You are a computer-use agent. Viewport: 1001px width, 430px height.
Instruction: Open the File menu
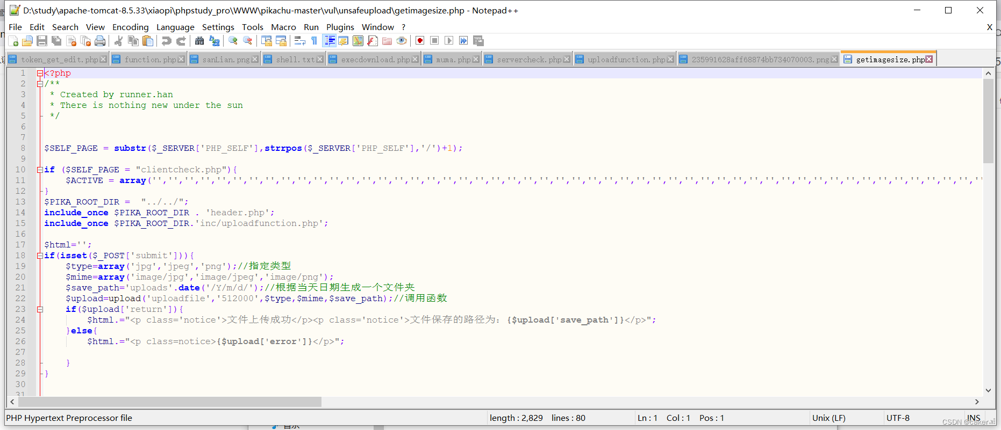point(16,27)
